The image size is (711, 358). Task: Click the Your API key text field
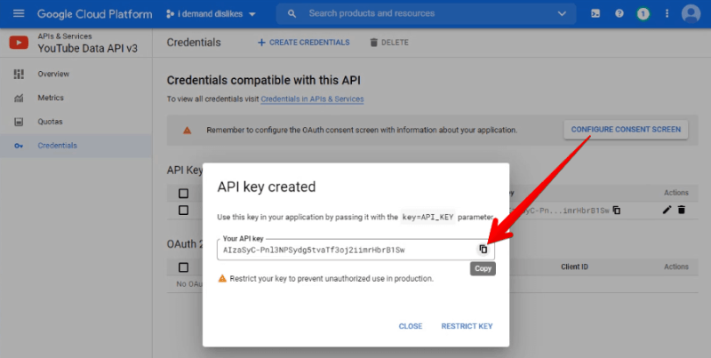tap(355, 250)
